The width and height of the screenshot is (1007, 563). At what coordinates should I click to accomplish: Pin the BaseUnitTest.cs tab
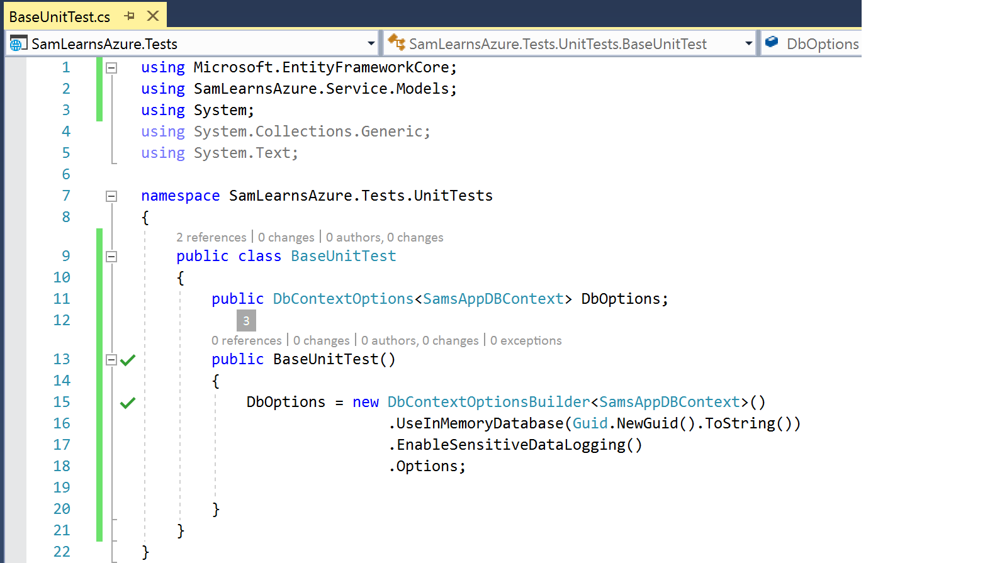(x=130, y=16)
